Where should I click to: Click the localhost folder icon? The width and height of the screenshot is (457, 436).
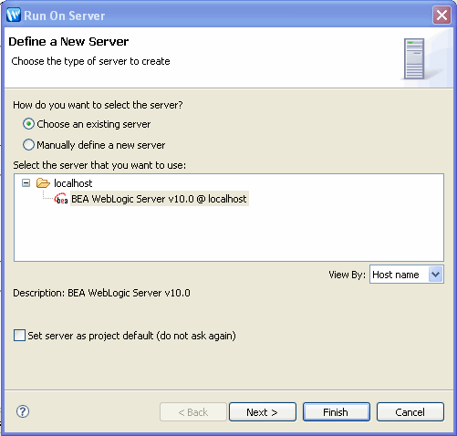(x=43, y=183)
